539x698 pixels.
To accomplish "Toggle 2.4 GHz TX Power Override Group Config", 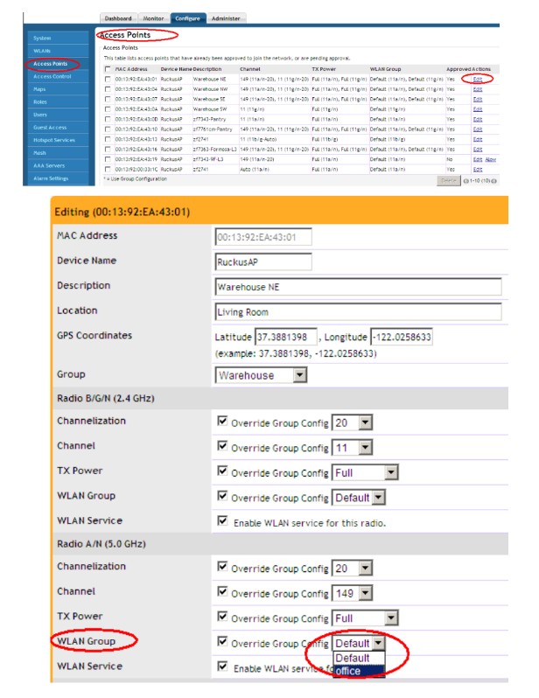I will pos(222,471).
